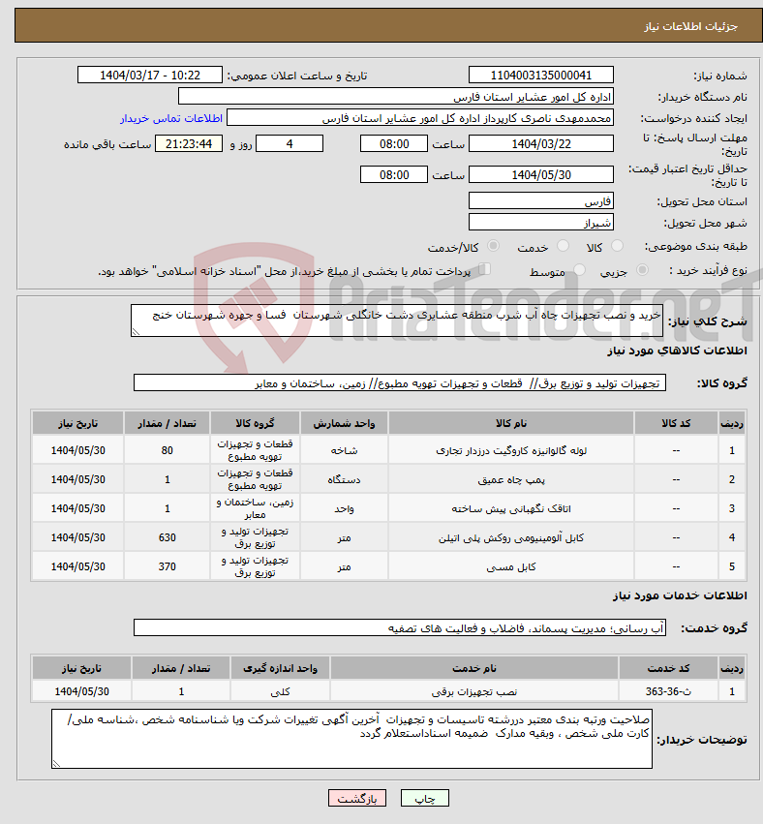The image size is (763, 824).
Task: Click the remaining days field showing 4
Action: 289,144
